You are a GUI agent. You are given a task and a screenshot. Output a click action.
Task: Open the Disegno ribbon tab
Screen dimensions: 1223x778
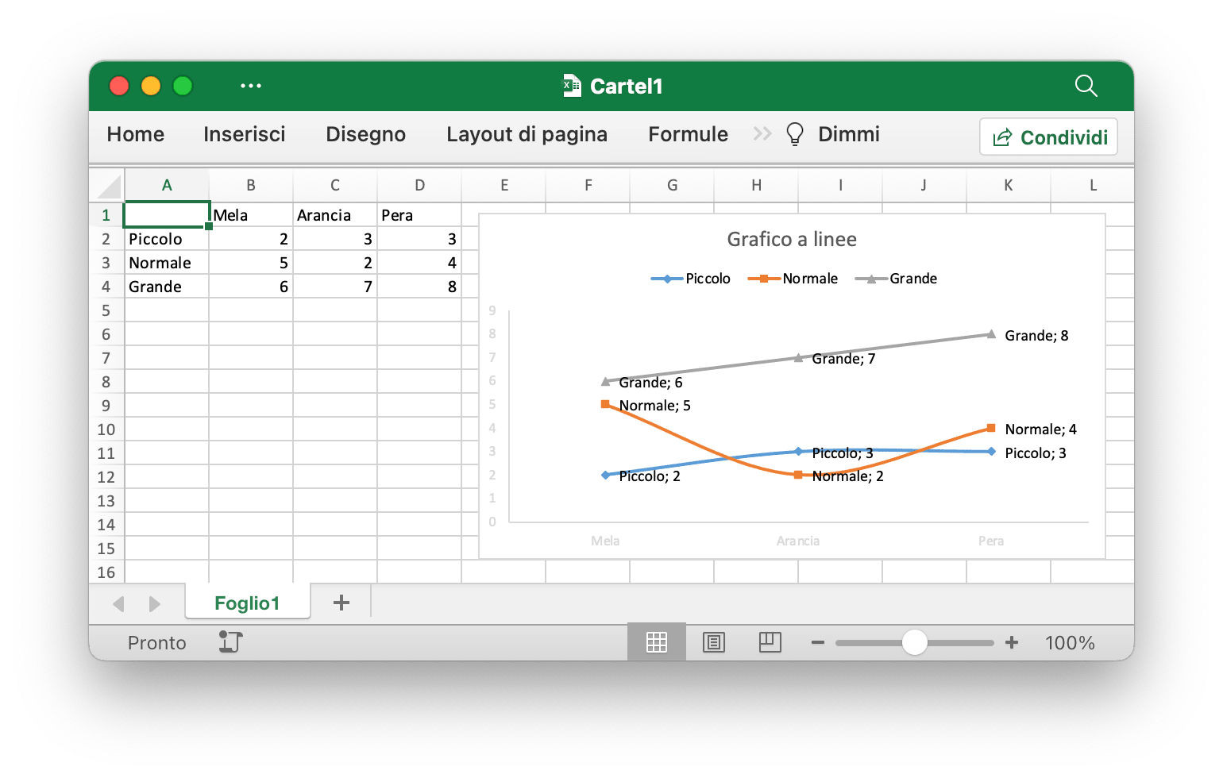click(366, 134)
